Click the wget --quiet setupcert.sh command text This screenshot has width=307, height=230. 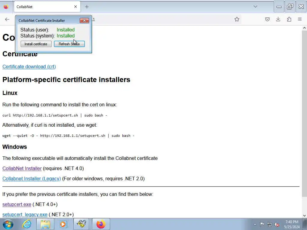pyautogui.click(x=68, y=136)
